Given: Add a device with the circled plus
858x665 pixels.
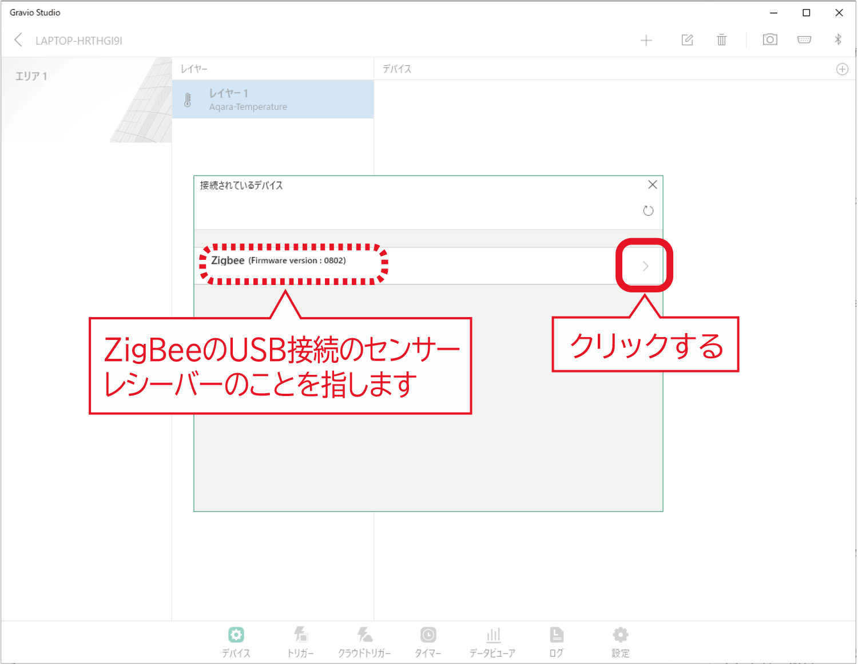Looking at the screenshot, I should click(843, 69).
